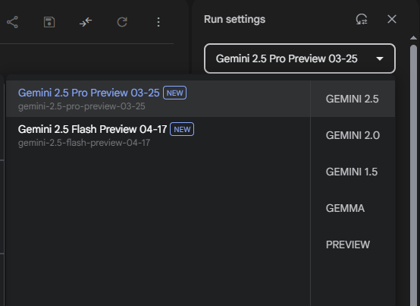Click the refresh/clear chat icon
The width and height of the screenshot is (420, 306).
click(x=122, y=22)
